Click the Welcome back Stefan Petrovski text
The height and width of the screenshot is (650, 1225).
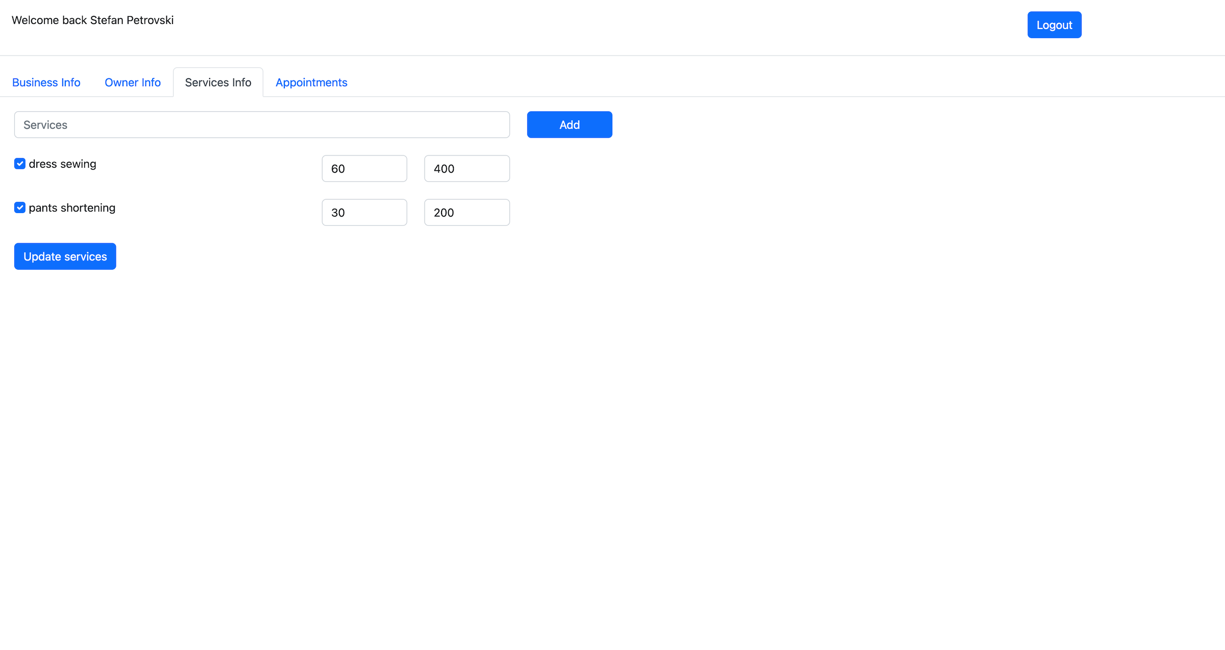(92, 20)
